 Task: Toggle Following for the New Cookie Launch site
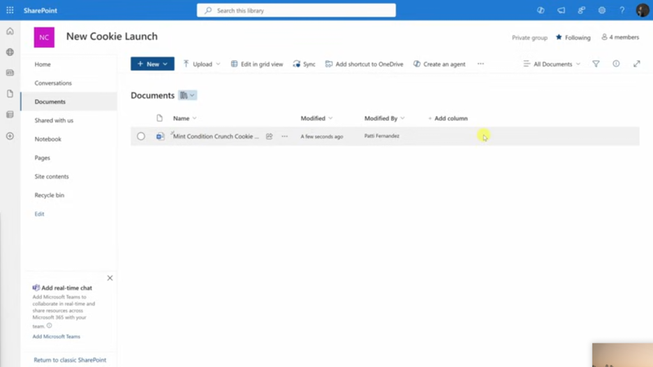[x=572, y=37]
